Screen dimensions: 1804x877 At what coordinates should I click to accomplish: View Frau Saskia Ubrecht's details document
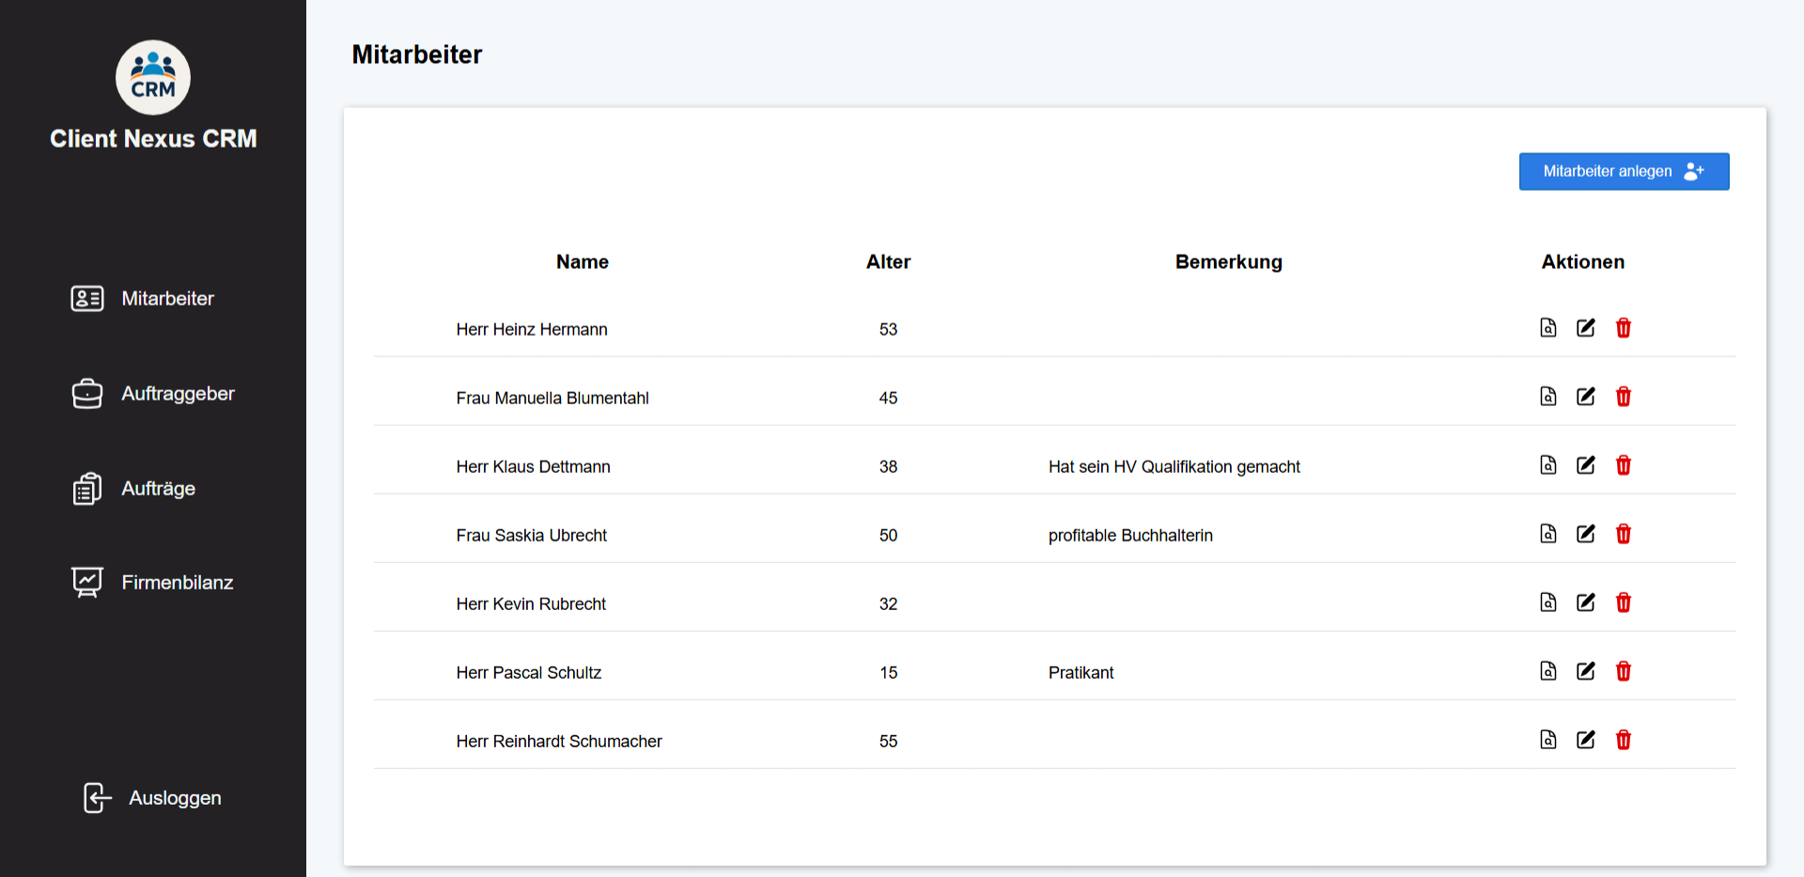[x=1547, y=534]
